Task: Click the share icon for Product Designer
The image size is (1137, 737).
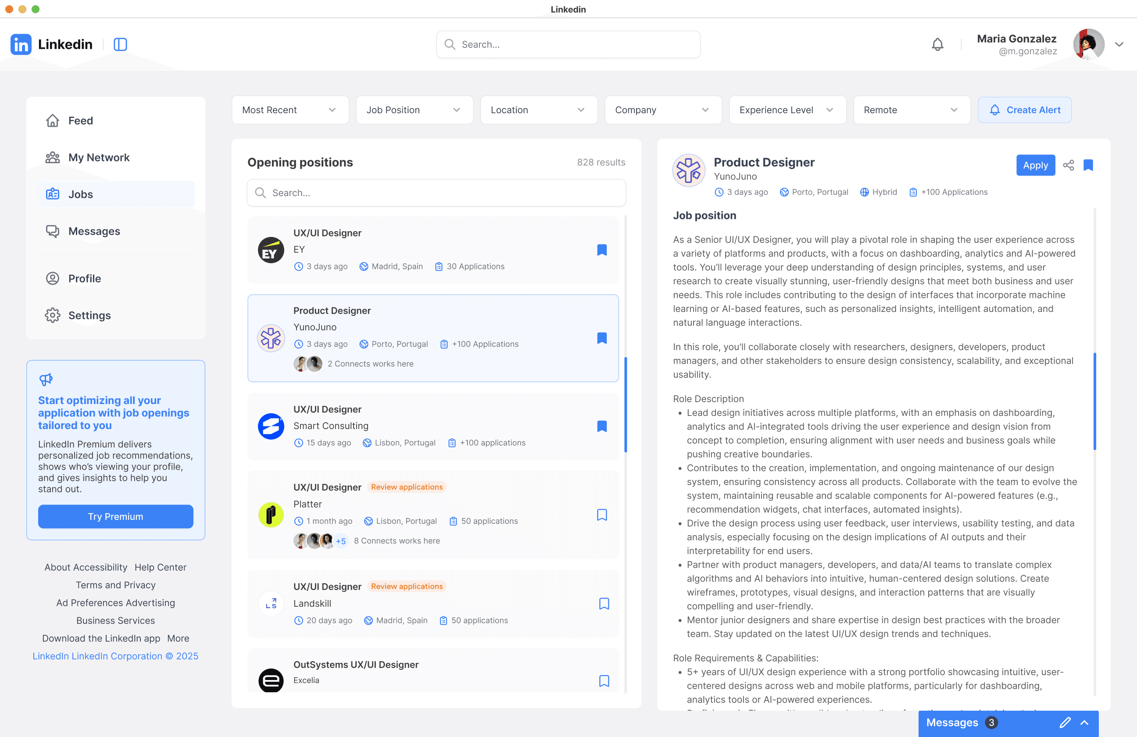Action: (1068, 165)
